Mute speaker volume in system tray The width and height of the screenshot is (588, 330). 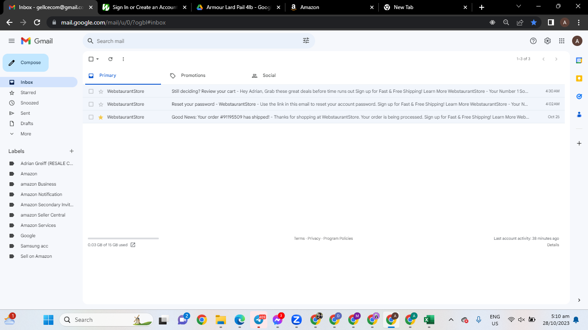521,320
